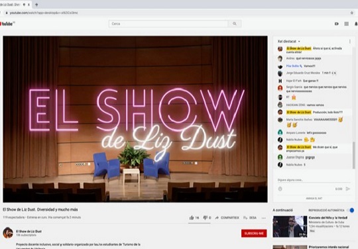Like the video with thumbs up
358x249 pixels.
click(x=194, y=218)
